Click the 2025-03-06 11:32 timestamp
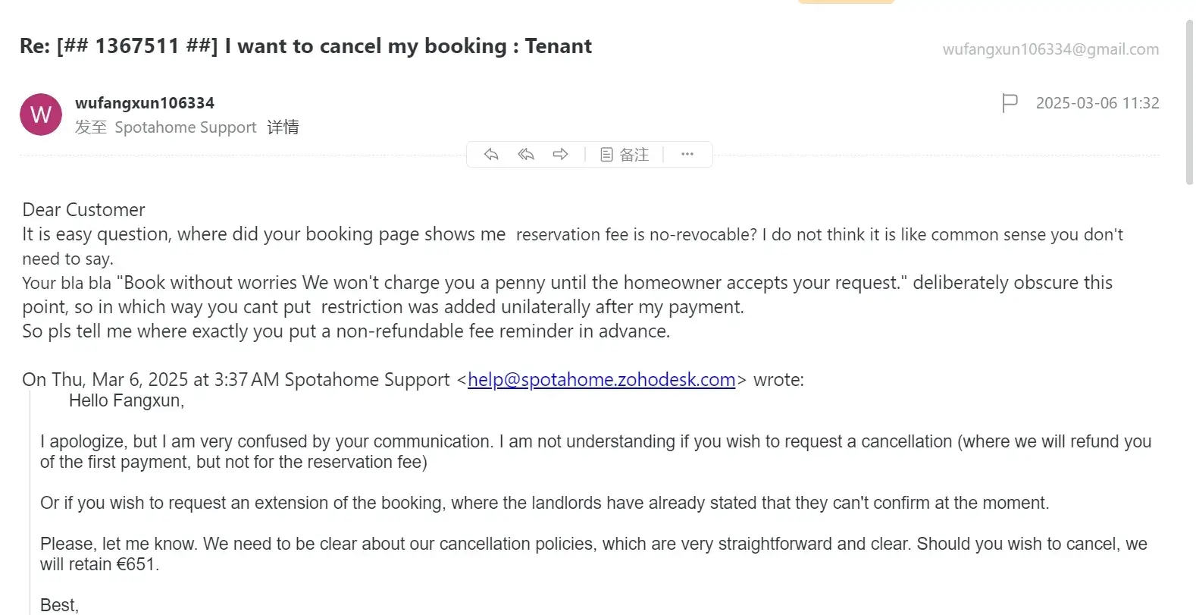This screenshot has width=1196, height=615. 1097,103
